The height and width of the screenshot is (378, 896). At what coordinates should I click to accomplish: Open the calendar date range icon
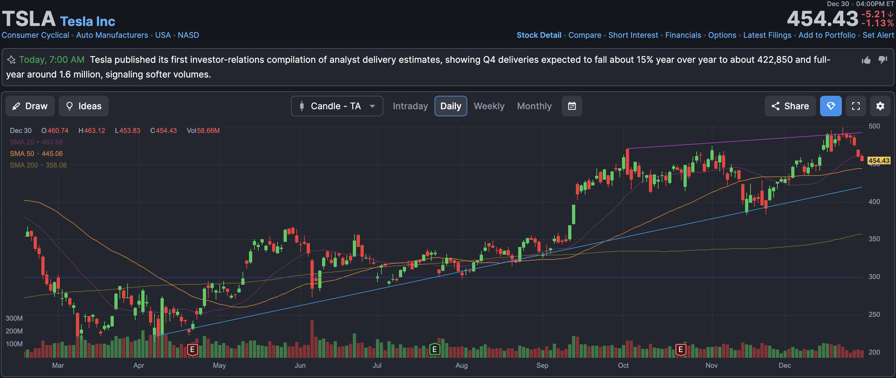[571, 106]
